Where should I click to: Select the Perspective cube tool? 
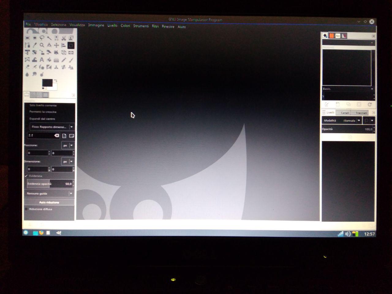64,53
